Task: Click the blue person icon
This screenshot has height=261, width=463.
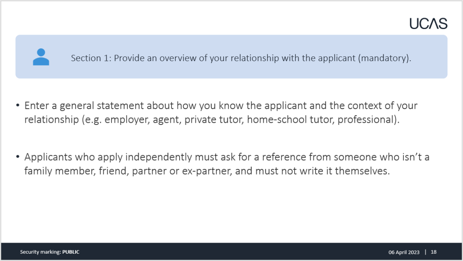Action: [x=41, y=57]
